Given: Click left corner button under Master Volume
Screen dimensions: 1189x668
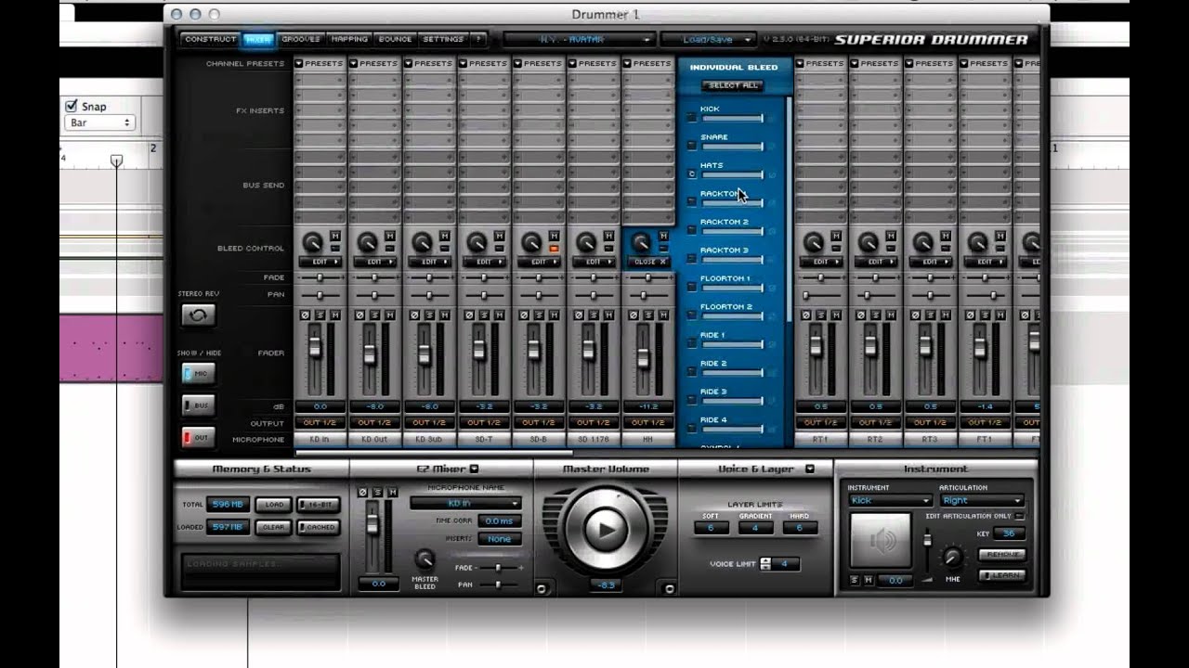Looking at the screenshot, I should point(542,587).
